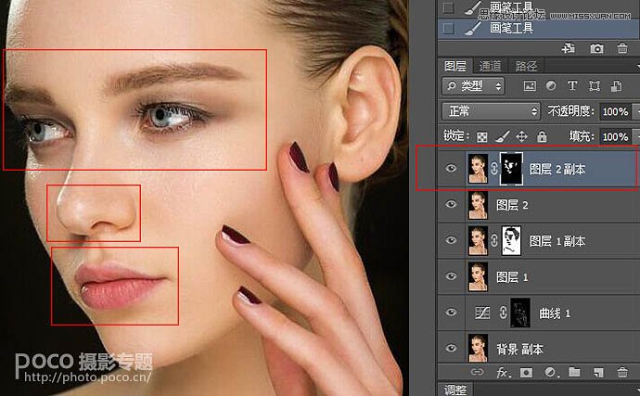Open the 类型 filter dropdown

(473, 86)
